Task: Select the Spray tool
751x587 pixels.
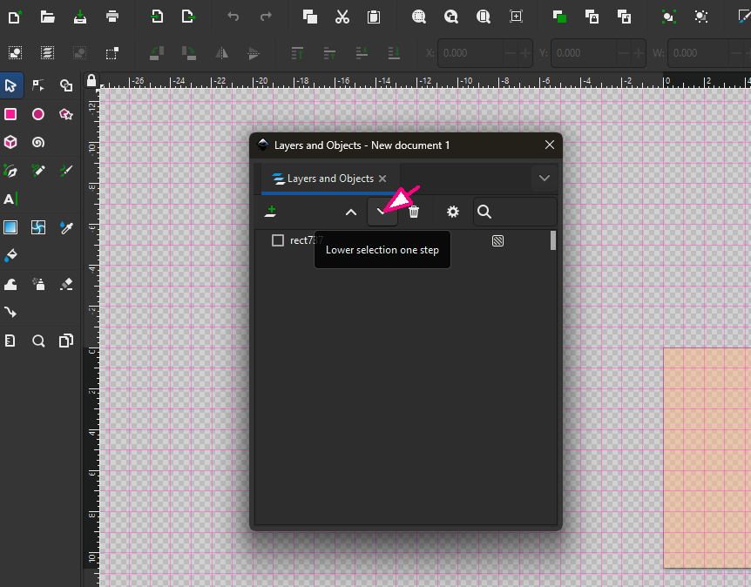Action: (x=38, y=285)
